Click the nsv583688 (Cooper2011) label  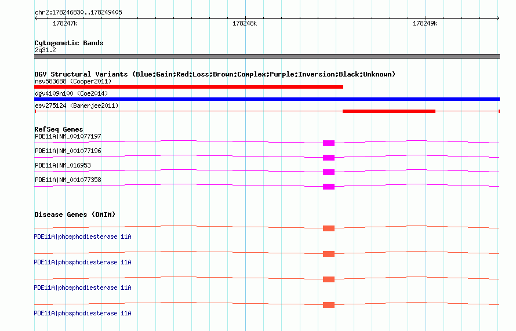tap(73, 81)
